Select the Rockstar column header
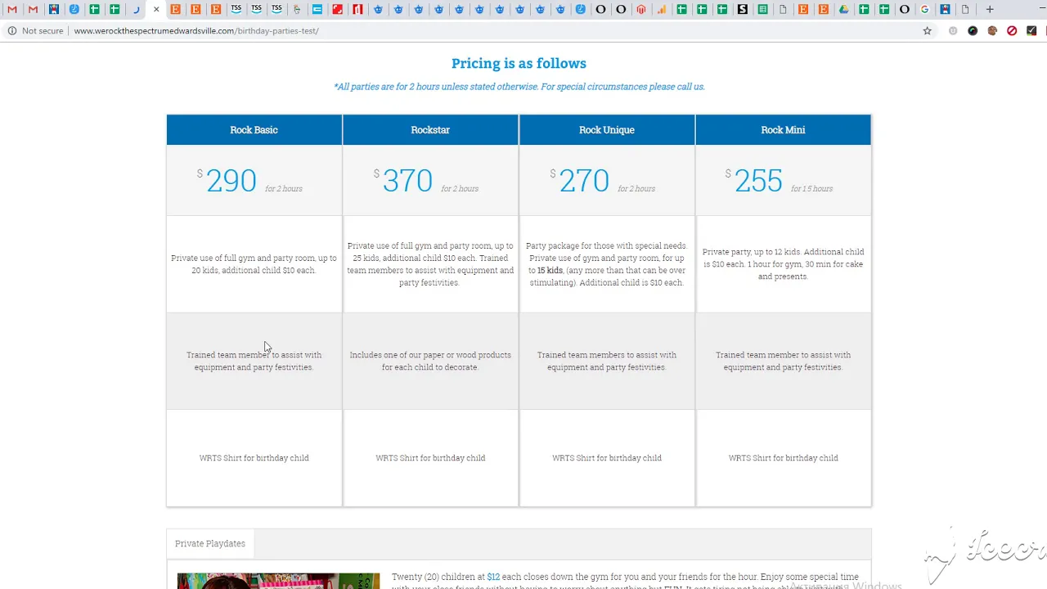The image size is (1047, 589). coord(430,130)
